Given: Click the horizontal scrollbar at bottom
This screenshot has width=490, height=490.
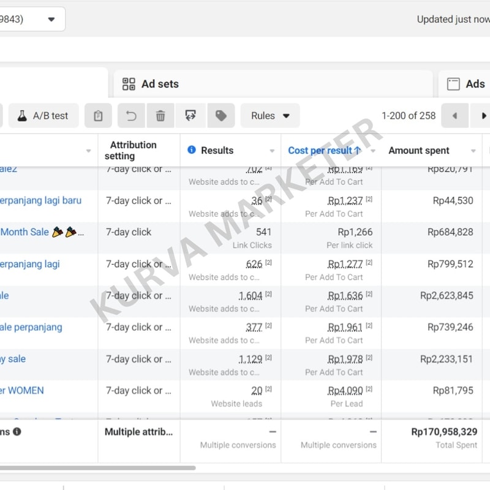Looking at the screenshot, I should (x=98, y=468).
